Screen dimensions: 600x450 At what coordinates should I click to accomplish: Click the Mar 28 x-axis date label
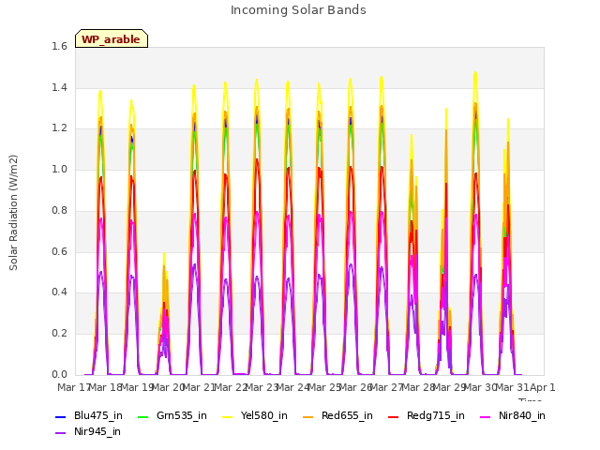click(x=417, y=387)
